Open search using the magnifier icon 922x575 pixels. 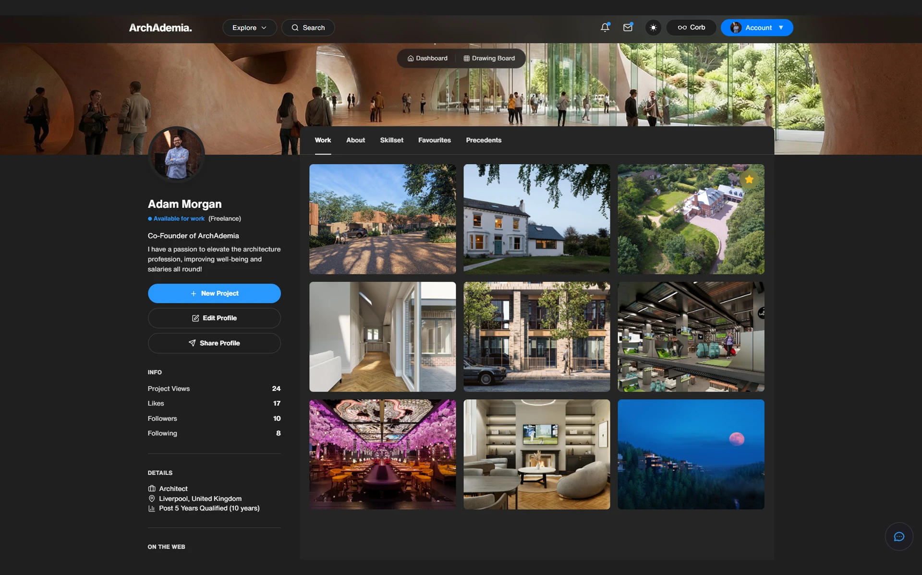pos(295,27)
